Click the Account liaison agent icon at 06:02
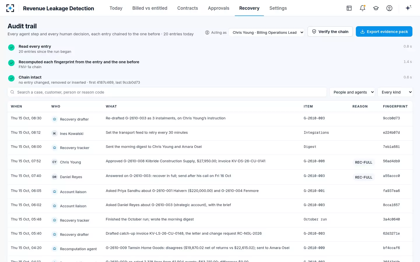The image size is (420, 262). [55, 206]
